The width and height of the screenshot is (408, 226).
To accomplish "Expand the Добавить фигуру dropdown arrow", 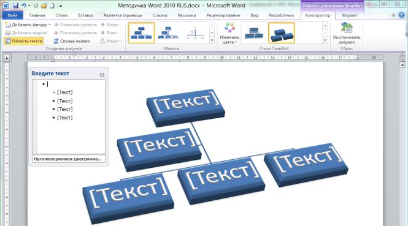I will (x=50, y=24).
